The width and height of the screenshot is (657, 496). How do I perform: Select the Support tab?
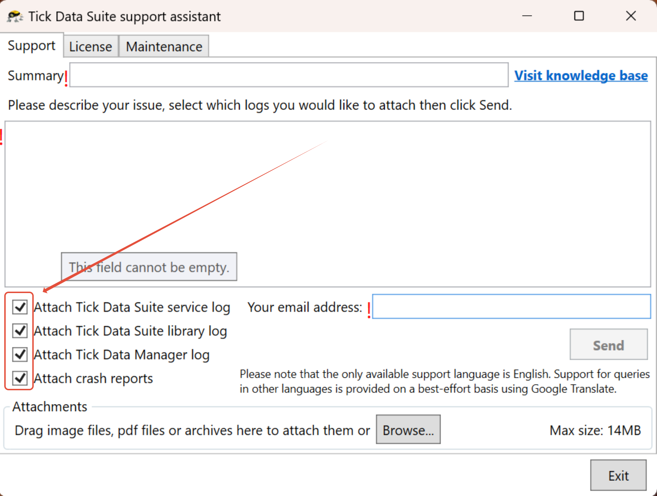[x=32, y=45]
